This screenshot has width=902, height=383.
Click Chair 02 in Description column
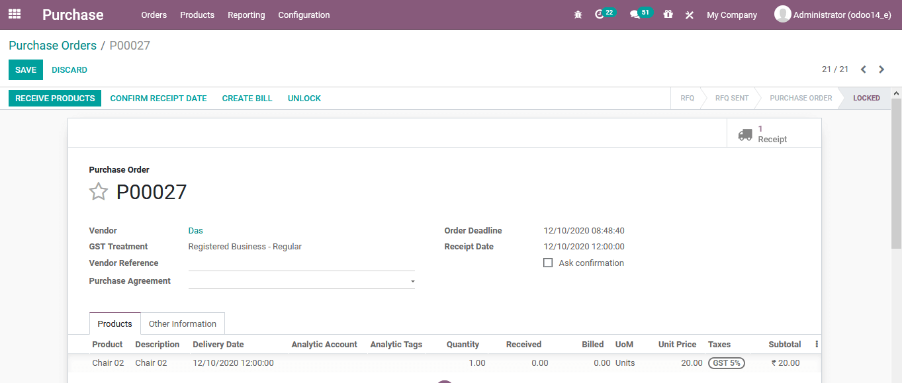[151, 363]
